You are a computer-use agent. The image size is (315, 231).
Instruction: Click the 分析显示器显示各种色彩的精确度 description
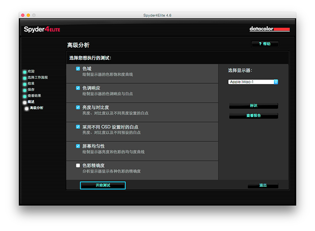tap(111, 171)
